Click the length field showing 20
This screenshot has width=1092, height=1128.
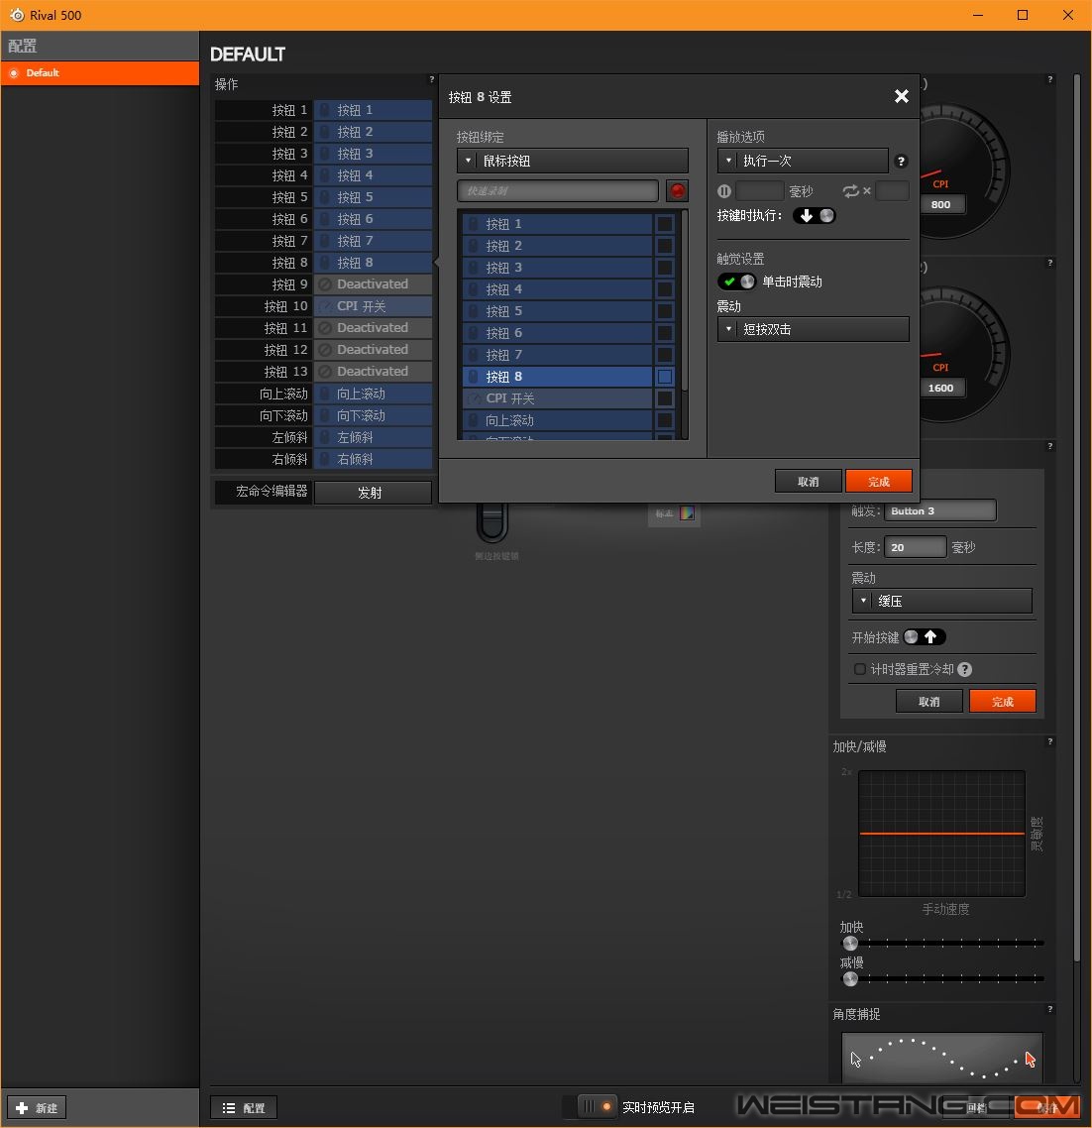[x=915, y=547]
